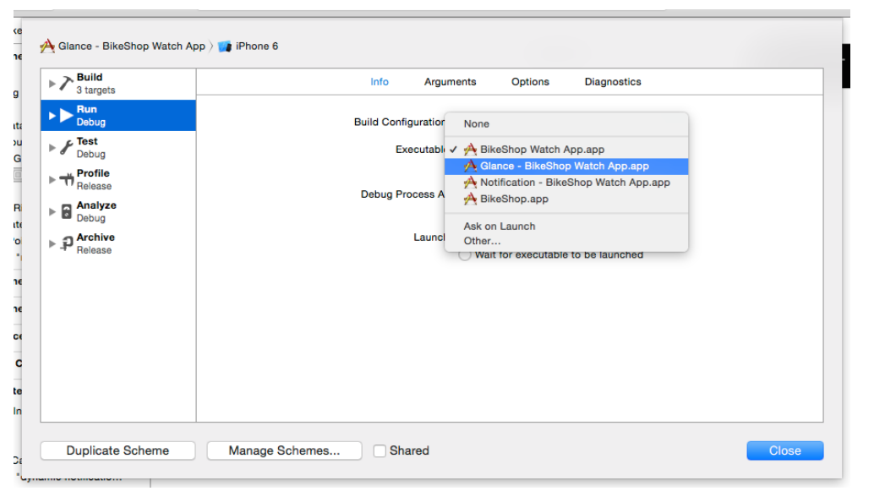874x502 pixels.
Task: Switch to the Arguments tab
Action: click(451, 82)
